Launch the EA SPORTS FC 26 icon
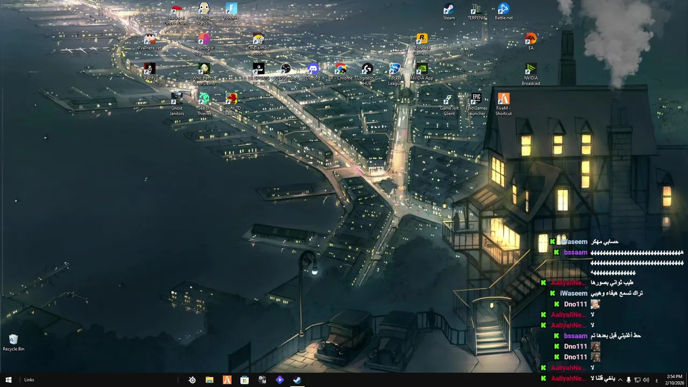Image resolution: width=688 pixels, height=387 pixels. [x=259, y=74]
